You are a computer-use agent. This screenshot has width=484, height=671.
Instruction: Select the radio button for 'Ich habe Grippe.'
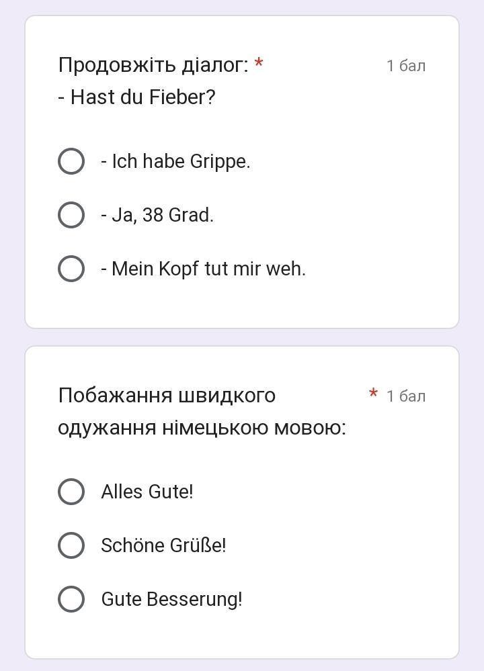click(x=71, y=161)
